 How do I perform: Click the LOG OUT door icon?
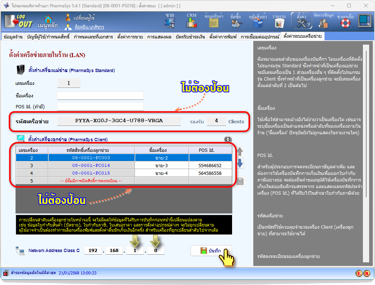click(19, 21)
